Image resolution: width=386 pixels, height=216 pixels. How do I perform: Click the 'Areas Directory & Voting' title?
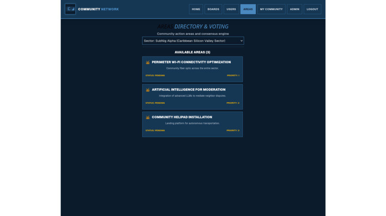point(193,27)
